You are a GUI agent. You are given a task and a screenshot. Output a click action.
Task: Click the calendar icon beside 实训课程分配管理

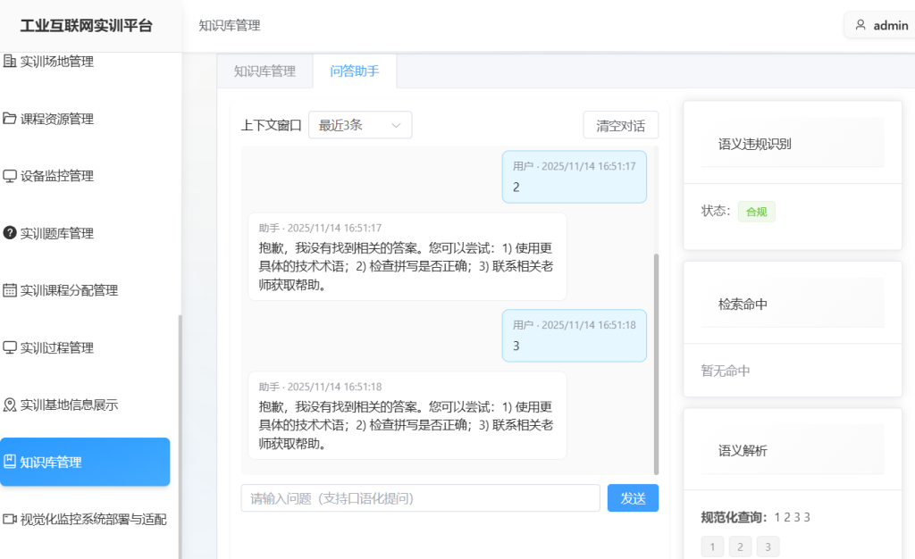pos(10,290)
